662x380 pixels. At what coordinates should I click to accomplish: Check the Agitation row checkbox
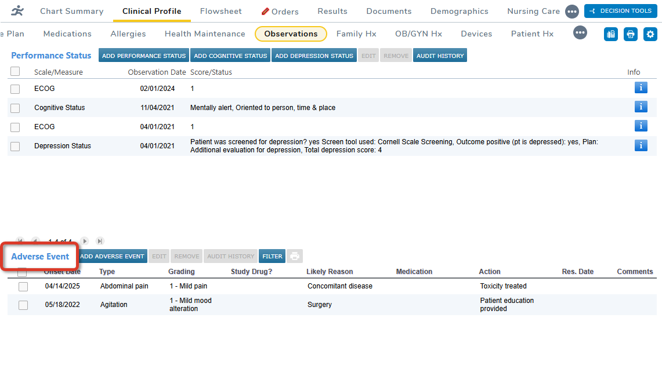(23, 305)
